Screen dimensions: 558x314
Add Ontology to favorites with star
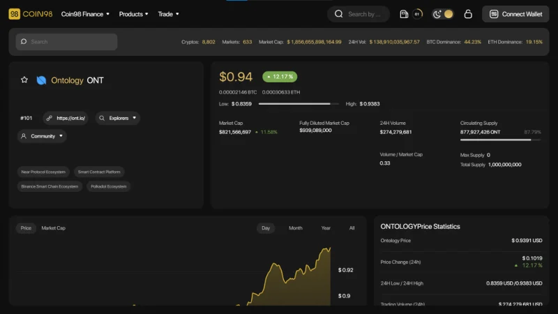[24, 80]
